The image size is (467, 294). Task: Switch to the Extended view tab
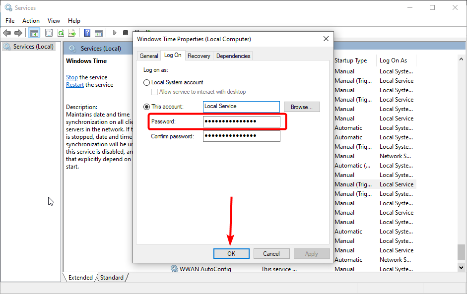click(x=80, y=277)
